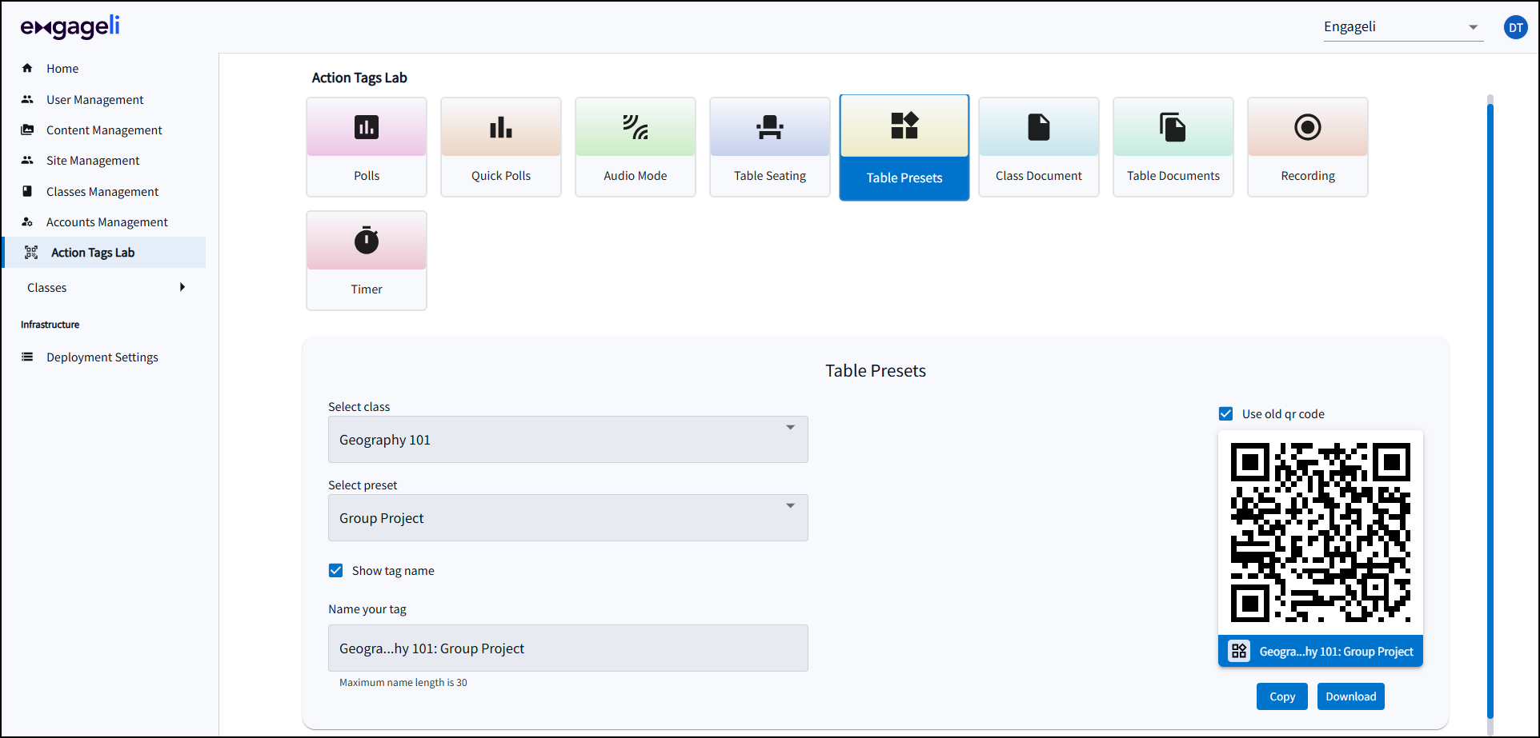1540x738 pixels.
Task: Uncheck Use old qr code checkbox
Action: click(1225, 413)
